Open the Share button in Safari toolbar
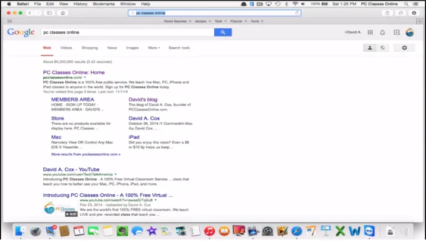The width and height of the screenshot is (426, 241). click(388, 13)
